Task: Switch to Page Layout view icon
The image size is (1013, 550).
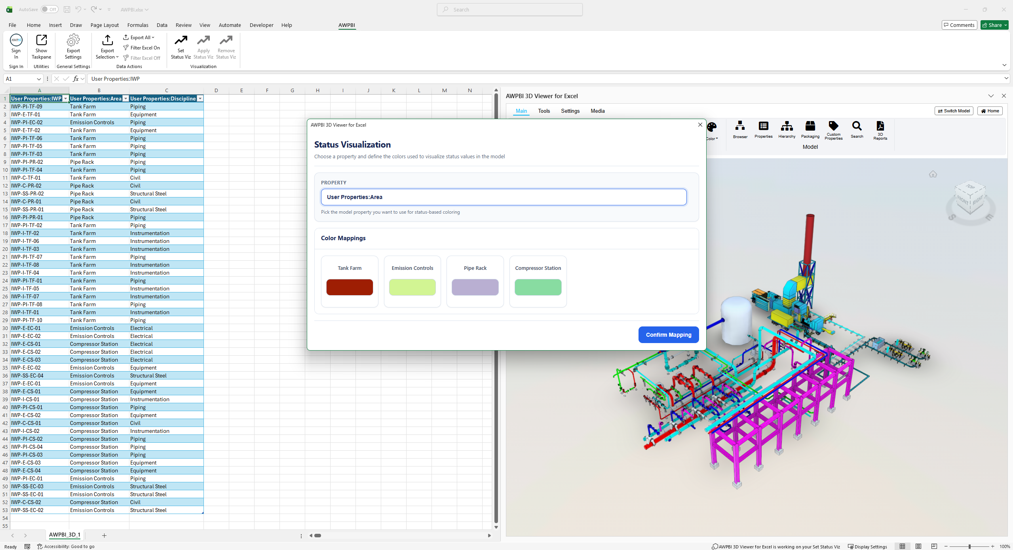Action: pyautogui.click(x=918, y=546)
